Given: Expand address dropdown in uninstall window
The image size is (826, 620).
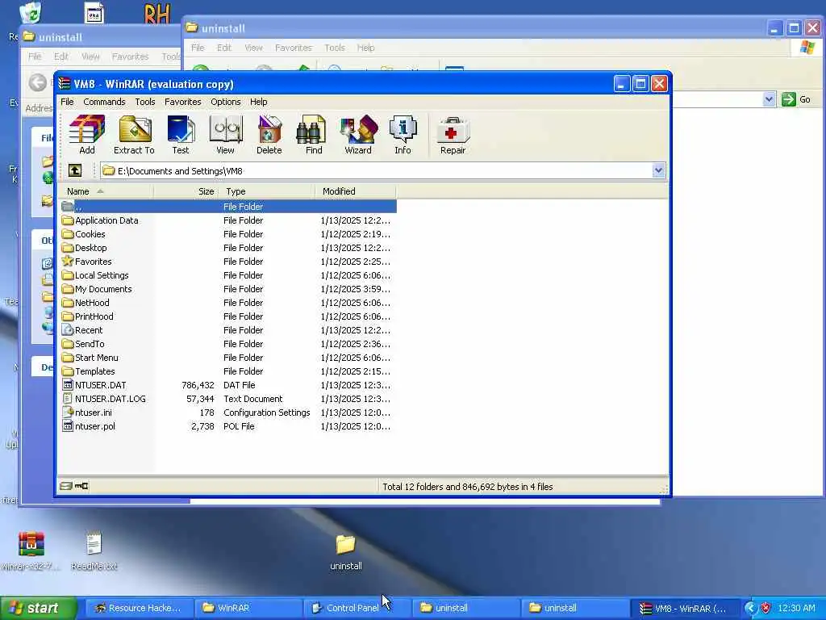Looking at the screenshot, I should click(x=769, y=99).
